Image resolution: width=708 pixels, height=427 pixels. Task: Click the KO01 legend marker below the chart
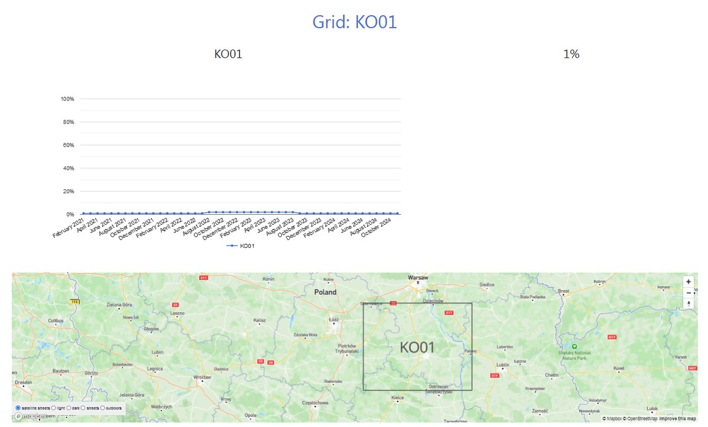click(x=232, y=246)
